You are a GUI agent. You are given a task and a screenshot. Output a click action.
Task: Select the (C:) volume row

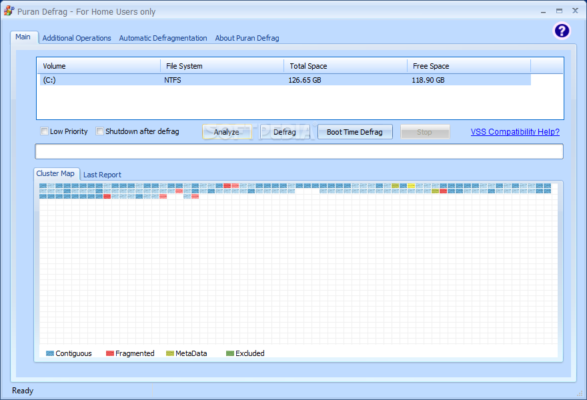(x=285, y=80)
